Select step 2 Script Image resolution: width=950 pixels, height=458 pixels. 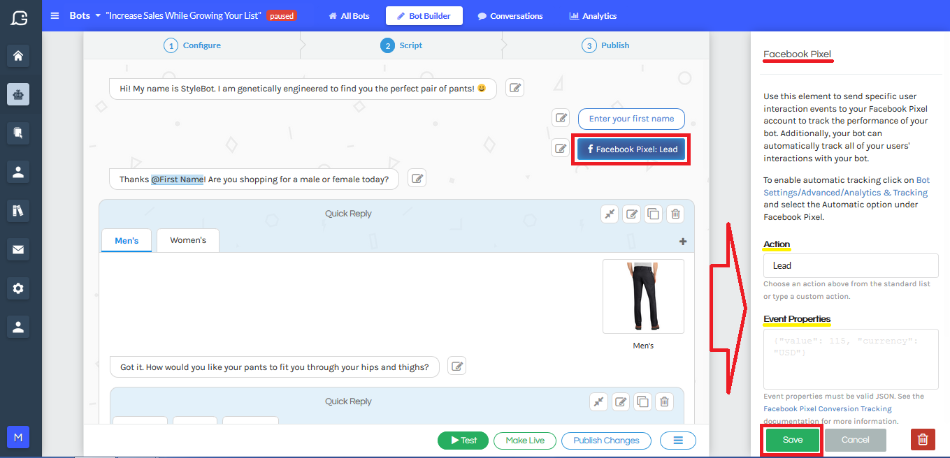pyautogui.click(x=401, y=45)
